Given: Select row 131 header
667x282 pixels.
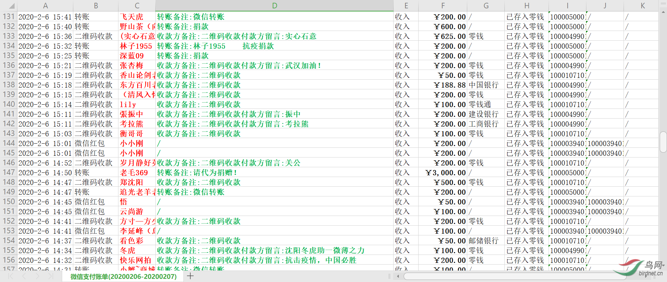Looking at the screenshot, I should tap(9, 17).
